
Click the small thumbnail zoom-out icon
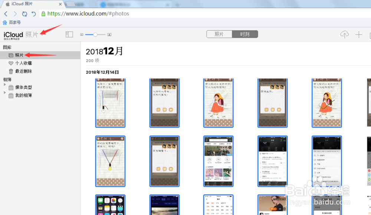82,35
